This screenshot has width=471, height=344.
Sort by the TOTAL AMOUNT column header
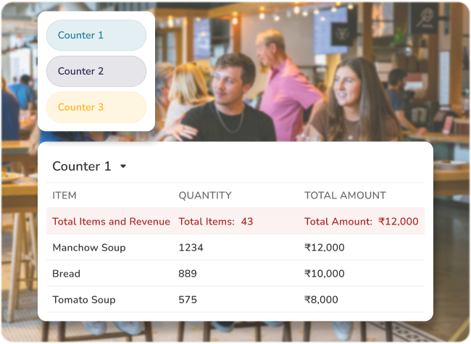(345, 196)
